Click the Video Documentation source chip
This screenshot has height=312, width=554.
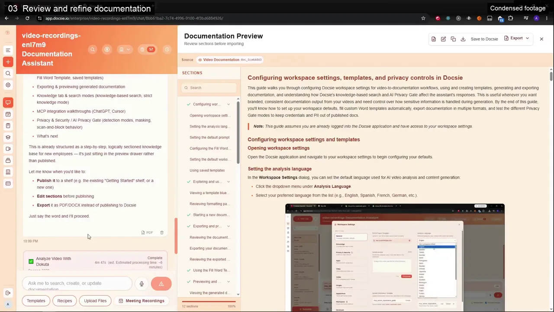[x=230, y=60]
